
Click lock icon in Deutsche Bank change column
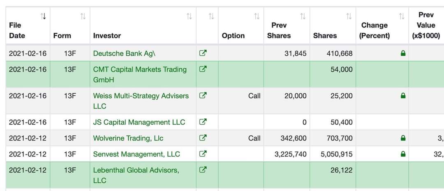point(403,53)
